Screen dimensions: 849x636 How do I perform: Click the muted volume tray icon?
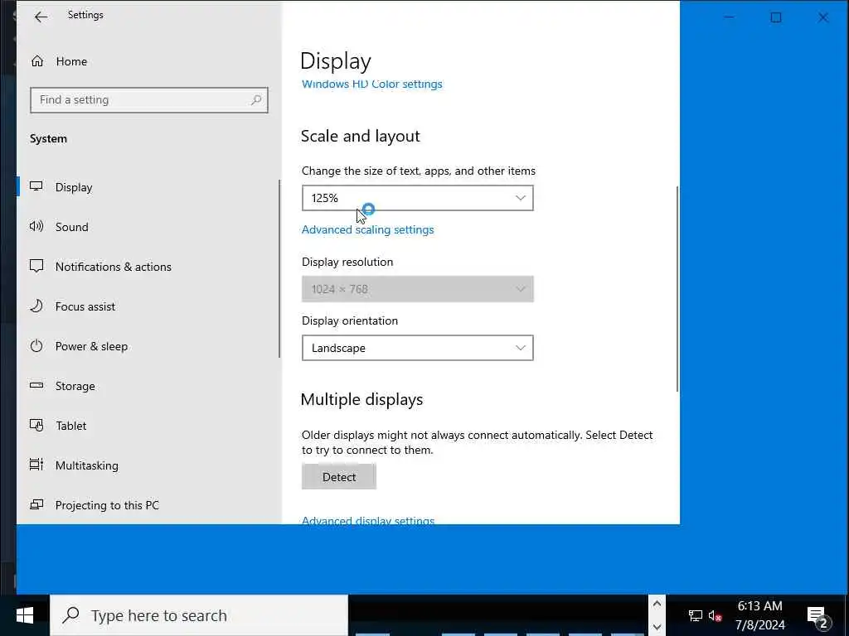click(715, 615)
